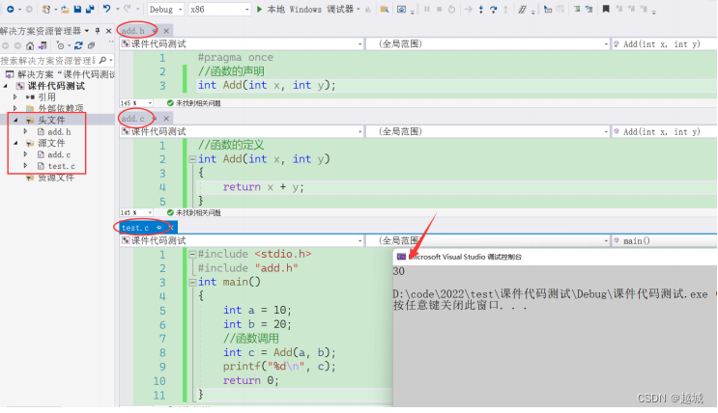Click the '#pragma once' line in add.h
Viewport: 718px width, 413px height.
236,58
